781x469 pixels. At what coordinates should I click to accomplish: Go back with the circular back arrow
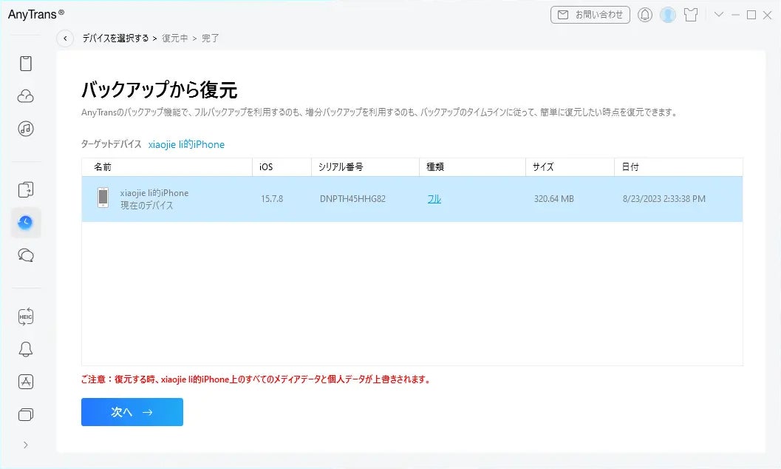pos(65,38)
